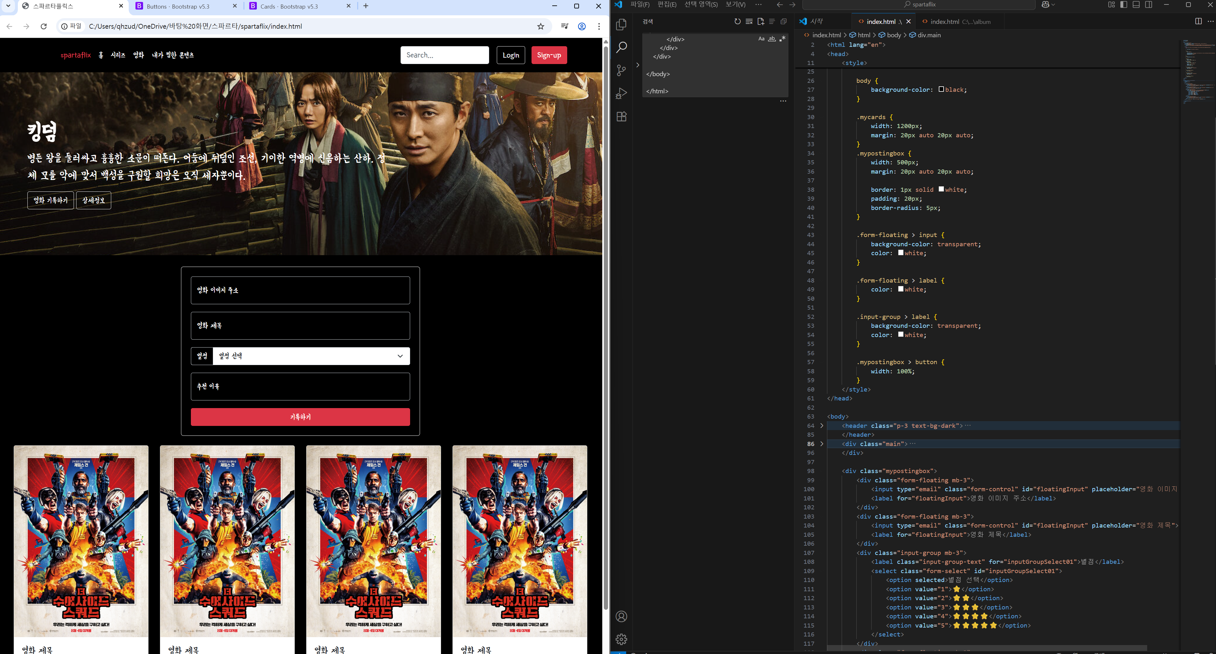Open the Source Control view in VS Code

click(x=621, y=70)
